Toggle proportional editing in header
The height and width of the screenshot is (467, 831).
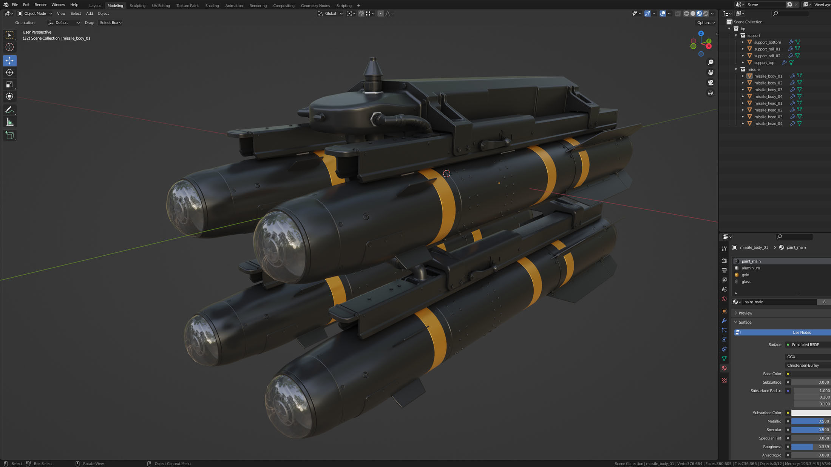380,14
